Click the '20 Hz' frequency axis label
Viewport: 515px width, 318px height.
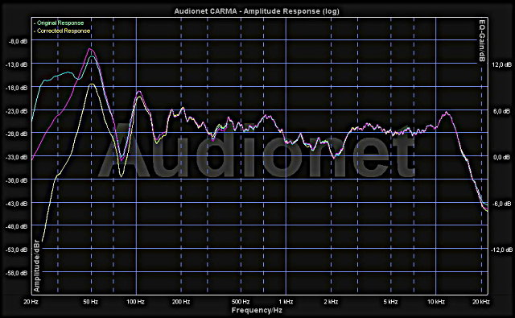tap(31, 302)
